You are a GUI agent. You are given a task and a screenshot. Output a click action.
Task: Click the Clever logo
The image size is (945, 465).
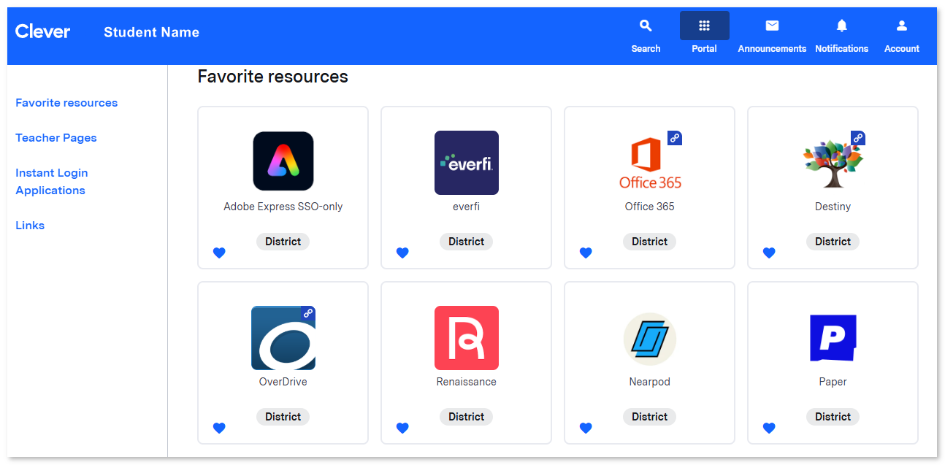(43, 31)
